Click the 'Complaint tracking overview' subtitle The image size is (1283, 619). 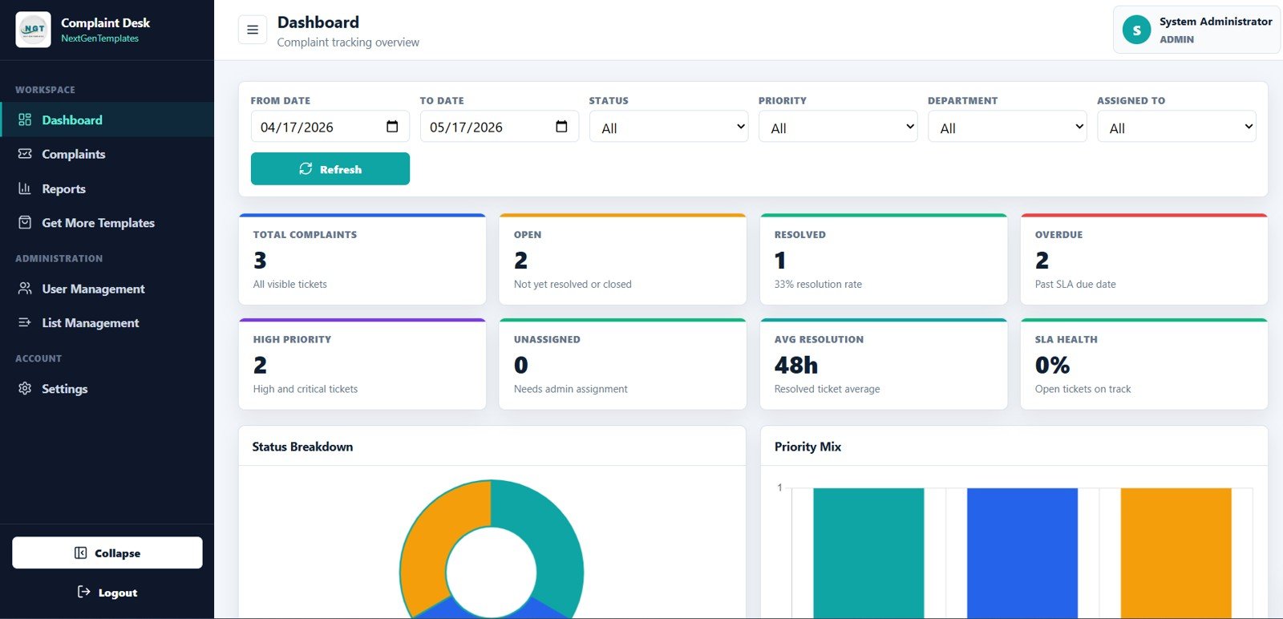(x=348, y=42)
